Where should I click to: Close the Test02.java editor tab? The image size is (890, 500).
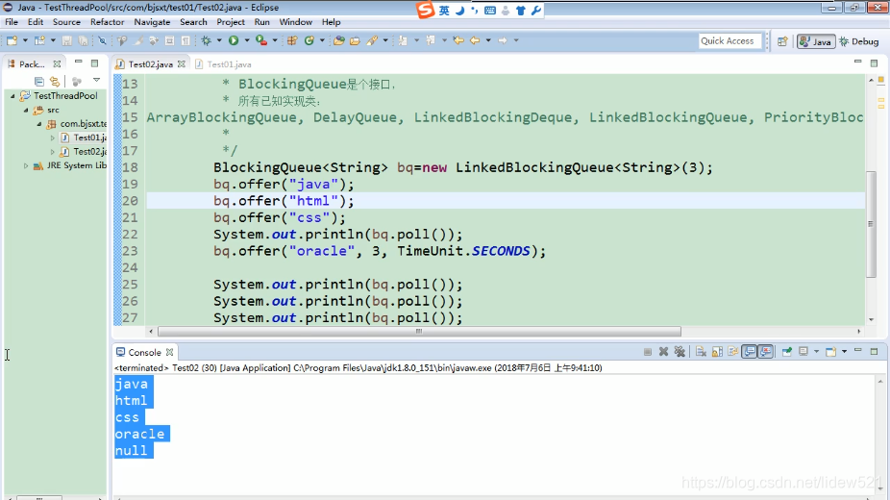tap(181, 64)
